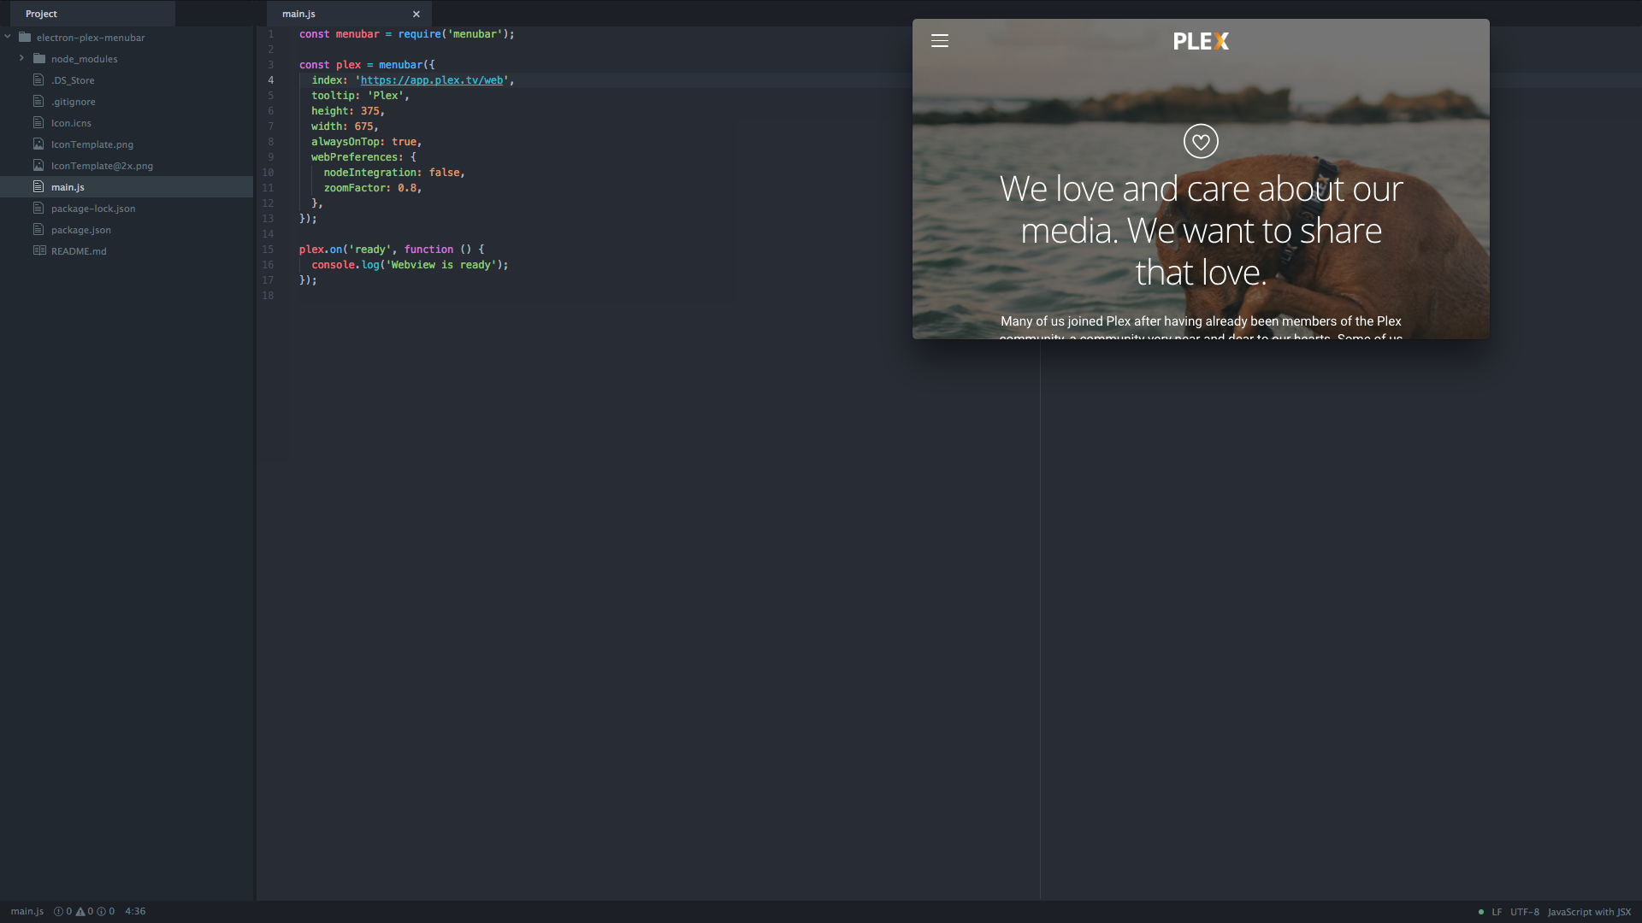The height and width of the screenshot is (923, 1642).
Task: Expand the node_modules folder in project tree
Action: click(21, 57)
